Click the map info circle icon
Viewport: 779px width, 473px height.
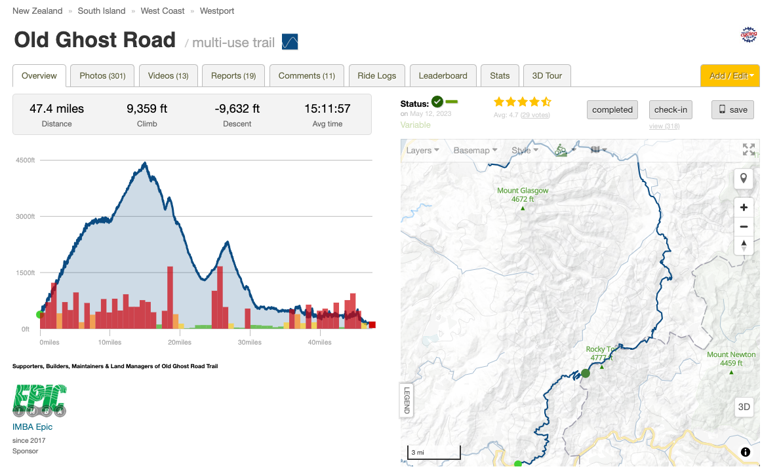745,452
